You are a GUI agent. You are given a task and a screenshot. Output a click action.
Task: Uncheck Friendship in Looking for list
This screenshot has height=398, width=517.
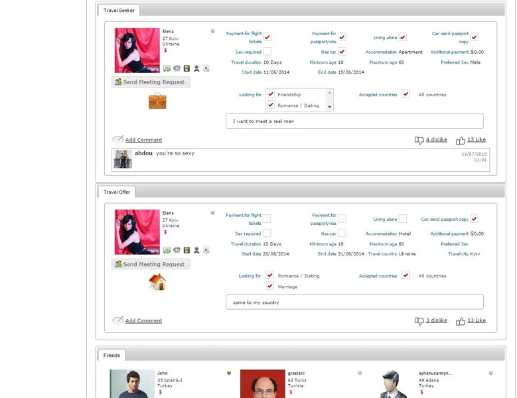pos(271,94)
